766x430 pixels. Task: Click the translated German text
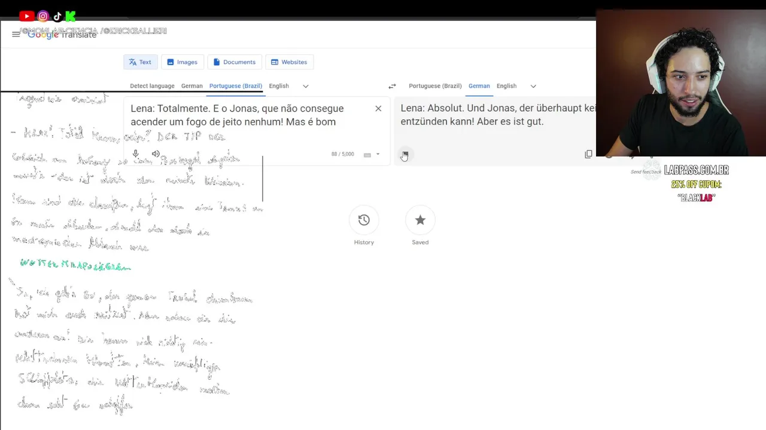(498, 115)
